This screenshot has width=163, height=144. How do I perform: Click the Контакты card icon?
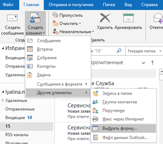pyautogui.click(x=30, y=66)
